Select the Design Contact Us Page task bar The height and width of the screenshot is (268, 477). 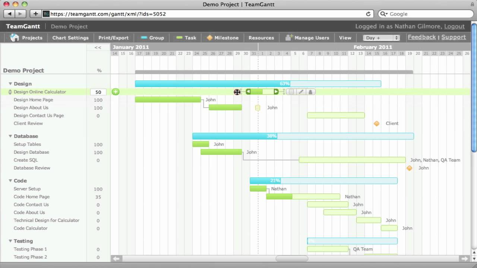click(x=336, y=115)
